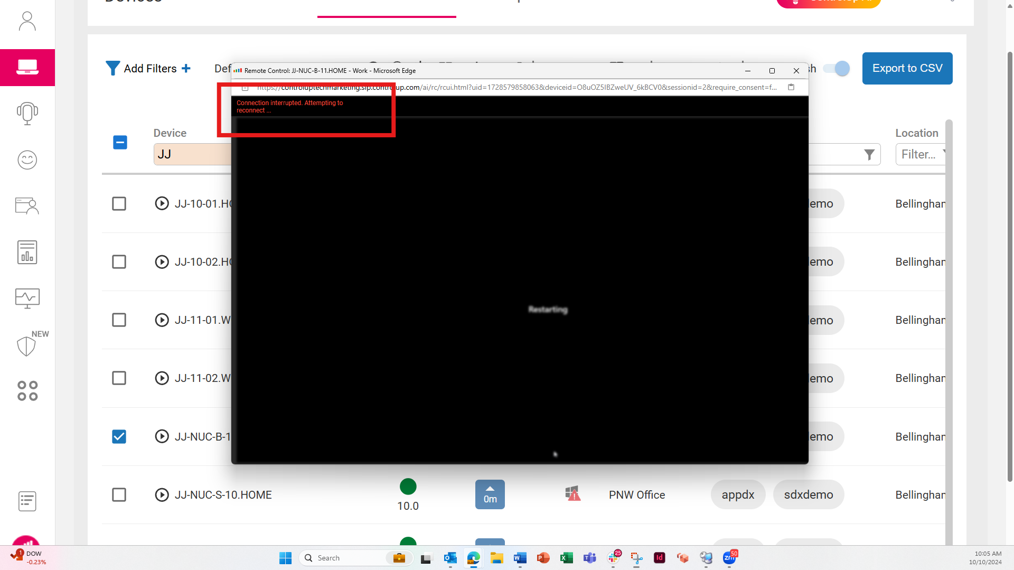The height and width of the screenshot is (570, 1014).
Task: Click the Add Filters funnel icon
Action: (112, 68)
